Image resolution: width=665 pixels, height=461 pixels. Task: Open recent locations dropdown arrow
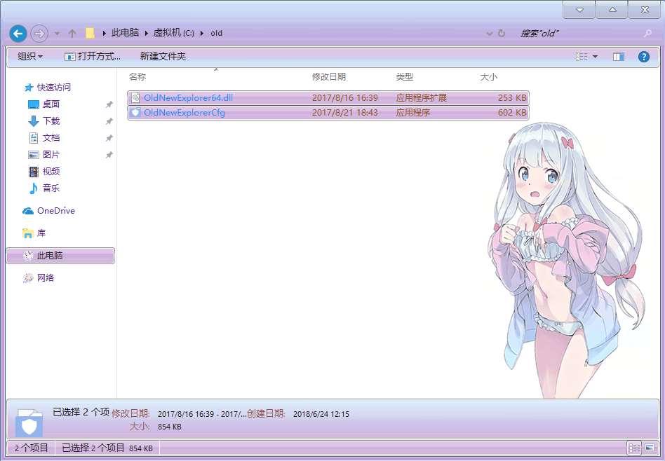pyautogui.click(x=57, y=34)
